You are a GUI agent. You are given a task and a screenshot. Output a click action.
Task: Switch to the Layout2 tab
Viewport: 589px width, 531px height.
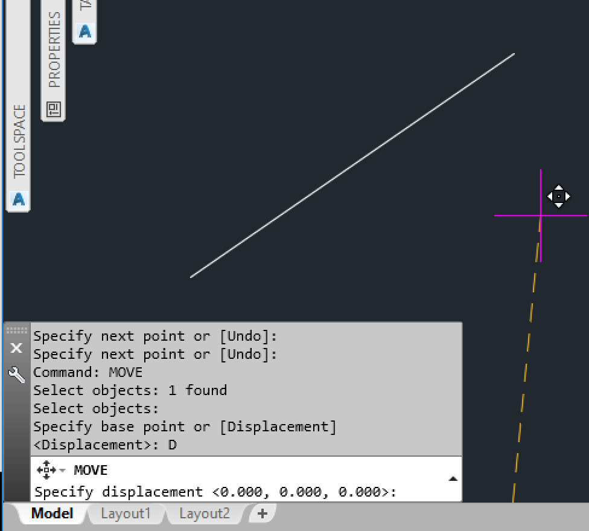[x=204, y=513]
